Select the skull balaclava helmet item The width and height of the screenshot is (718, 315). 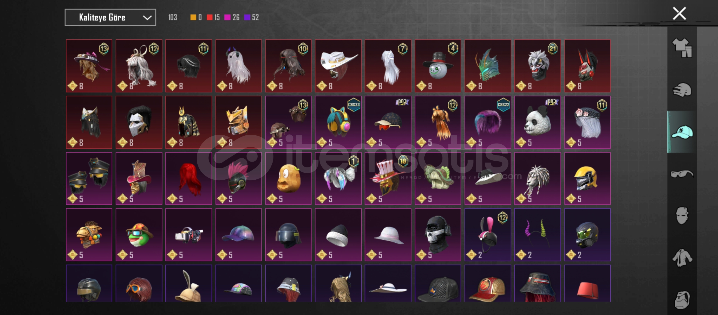click(x=438, y=235)
